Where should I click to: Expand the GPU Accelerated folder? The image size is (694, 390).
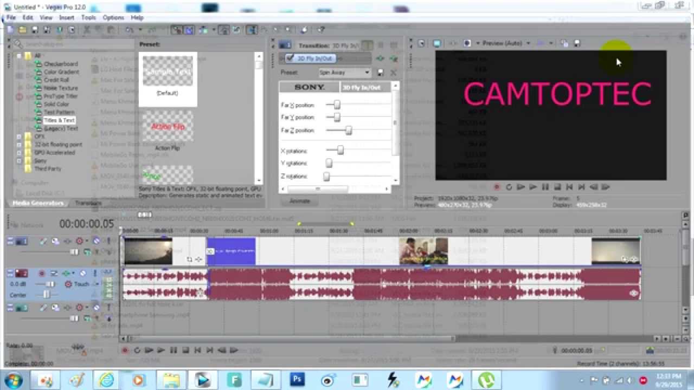[x=19, y=153]
